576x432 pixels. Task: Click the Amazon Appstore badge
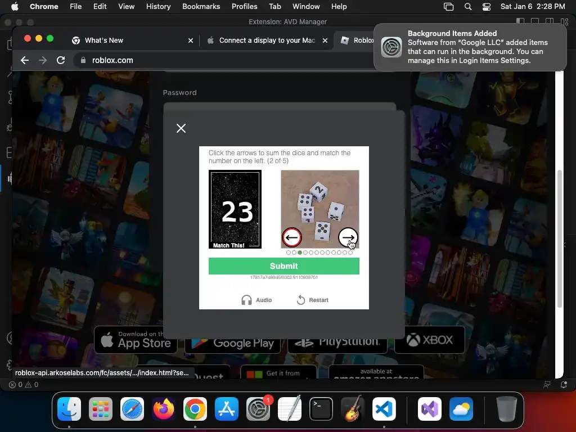[x=376, y=372]
